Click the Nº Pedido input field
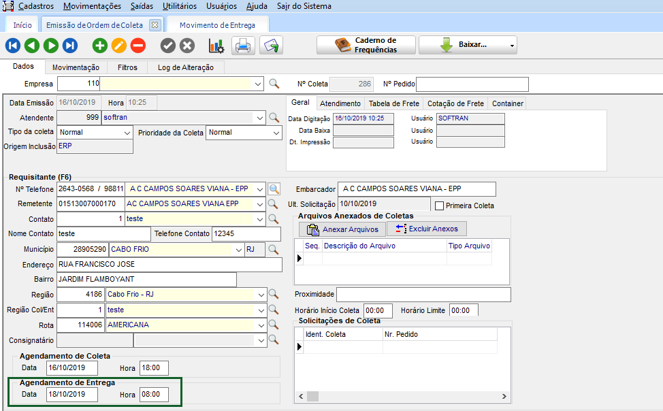The height and width of the screenshot is (411, 663). [x=472, y=84]
